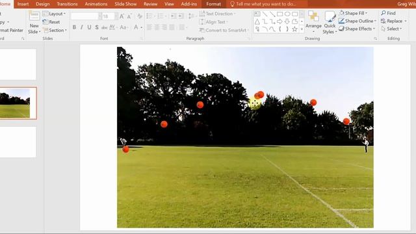
Task: Increase font size with the larger A
Action: point(122,16)
